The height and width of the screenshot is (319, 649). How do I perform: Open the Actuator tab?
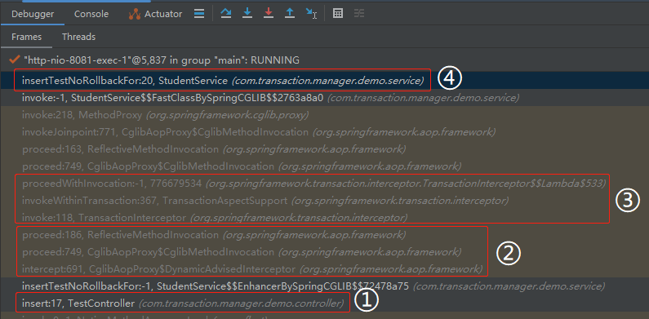coord(155,14)
